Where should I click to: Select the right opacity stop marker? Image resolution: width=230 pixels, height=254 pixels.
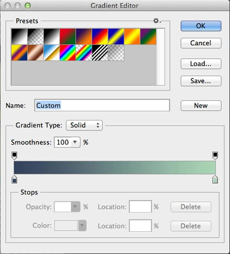[215, 156]
